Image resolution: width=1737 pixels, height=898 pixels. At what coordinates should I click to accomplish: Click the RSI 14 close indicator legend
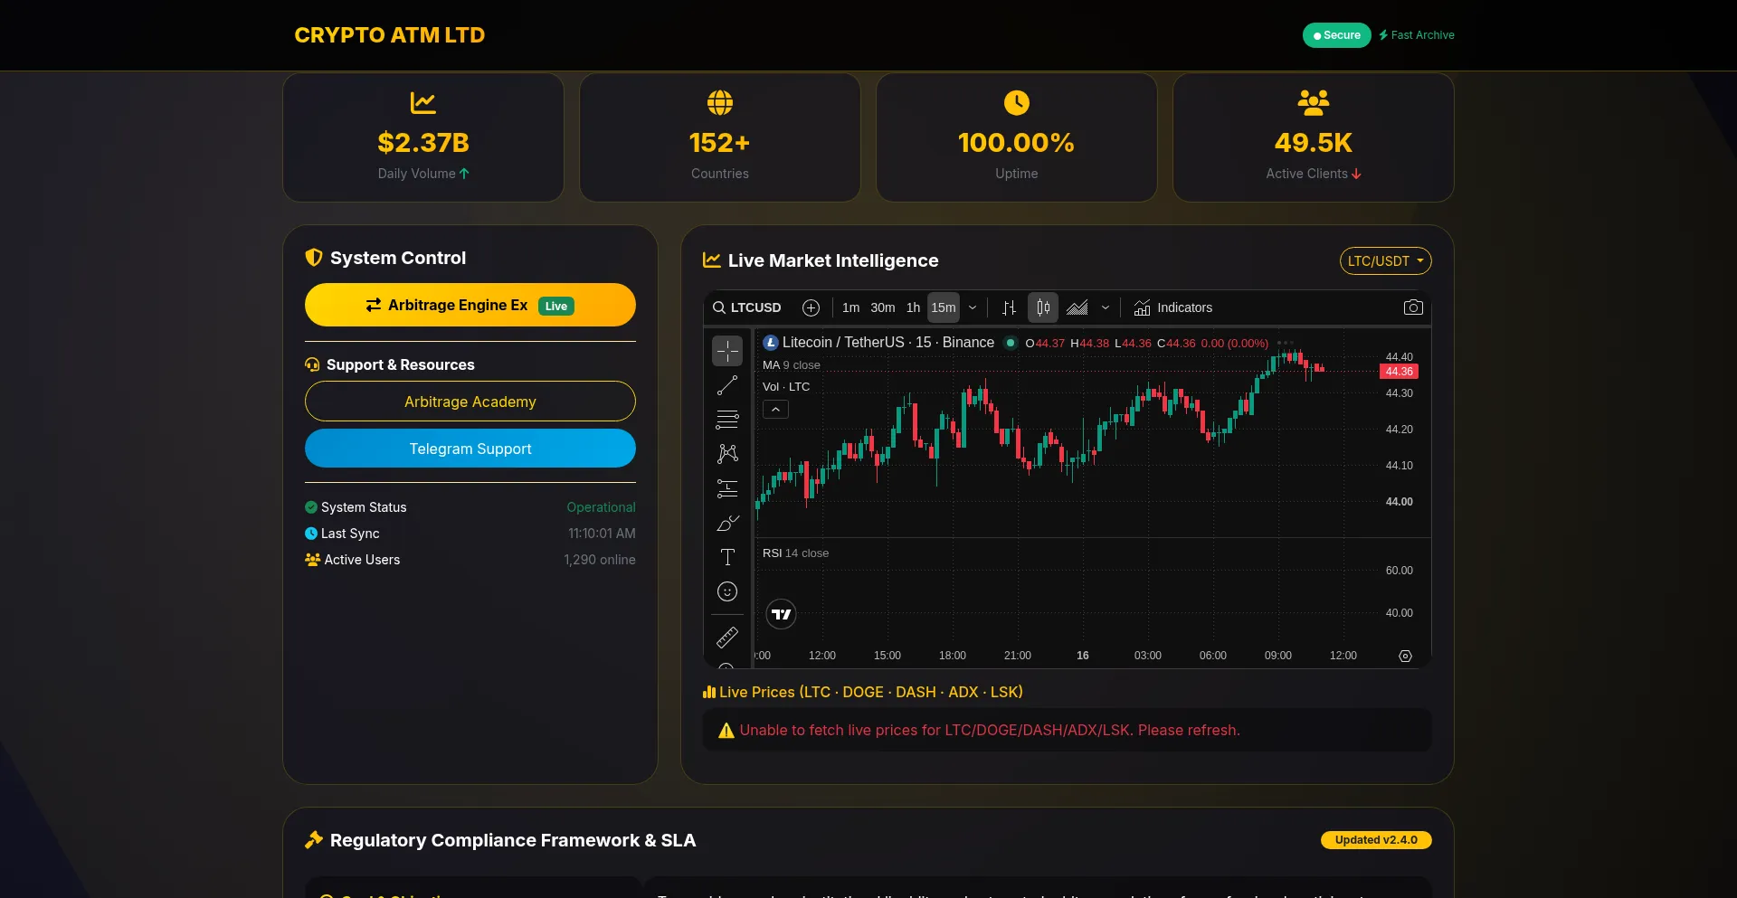coord(796,553)
